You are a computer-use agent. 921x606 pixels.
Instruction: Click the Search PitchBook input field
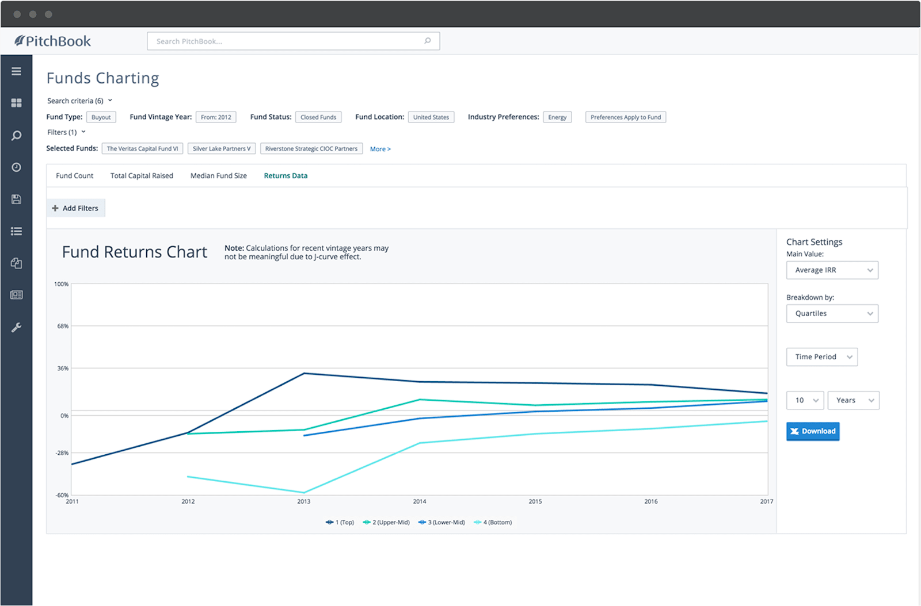pyautogui.click(x=288, y=41)
